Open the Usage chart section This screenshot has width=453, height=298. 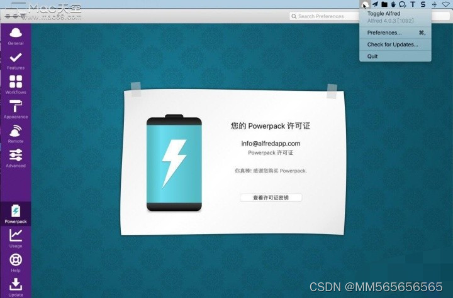16,238
